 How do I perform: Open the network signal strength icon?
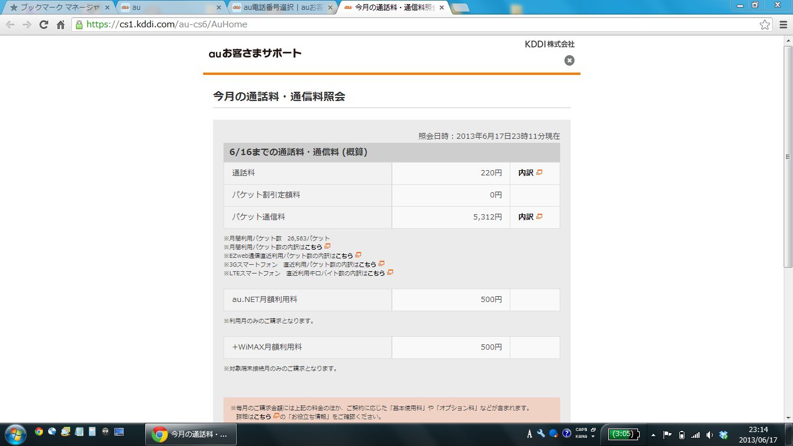(x=695, y=434)
